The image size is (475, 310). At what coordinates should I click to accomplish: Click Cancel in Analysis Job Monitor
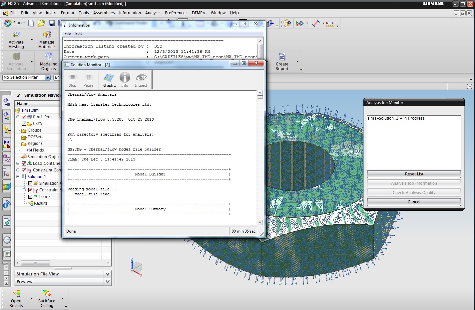pos(414,202)
